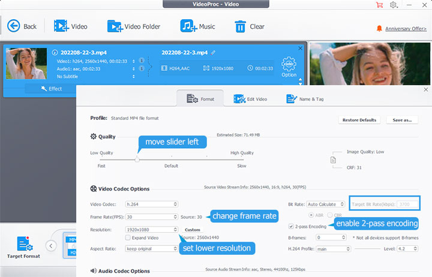Open the Resolution 1920x1080 dropdown

pos(152,230)
